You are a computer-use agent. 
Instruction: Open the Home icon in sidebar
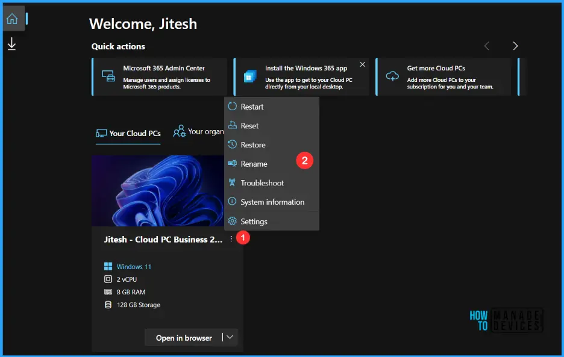click(x=12, y=19)
